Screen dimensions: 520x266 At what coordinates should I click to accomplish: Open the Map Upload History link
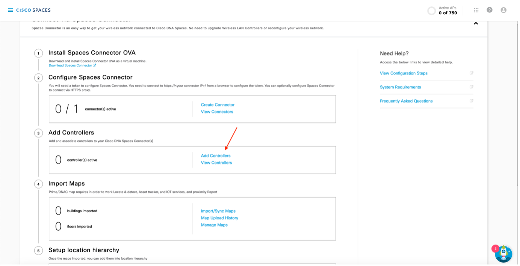219,218
